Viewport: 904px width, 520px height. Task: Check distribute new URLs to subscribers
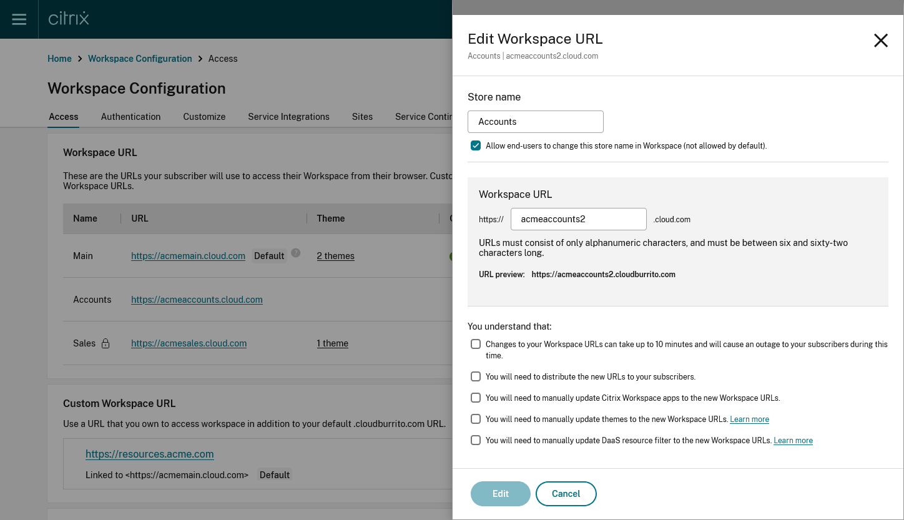pyautogui.click(x=476, y=376)
